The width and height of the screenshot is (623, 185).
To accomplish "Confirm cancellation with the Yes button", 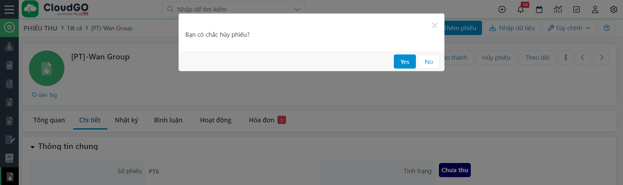I will tap(404, 62).
